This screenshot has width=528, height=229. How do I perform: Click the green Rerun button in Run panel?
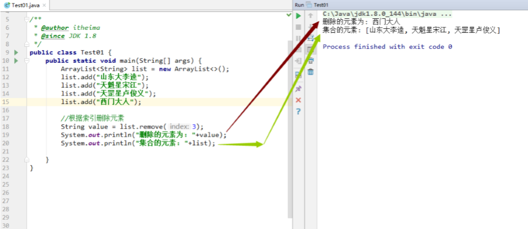coord(298,16)
